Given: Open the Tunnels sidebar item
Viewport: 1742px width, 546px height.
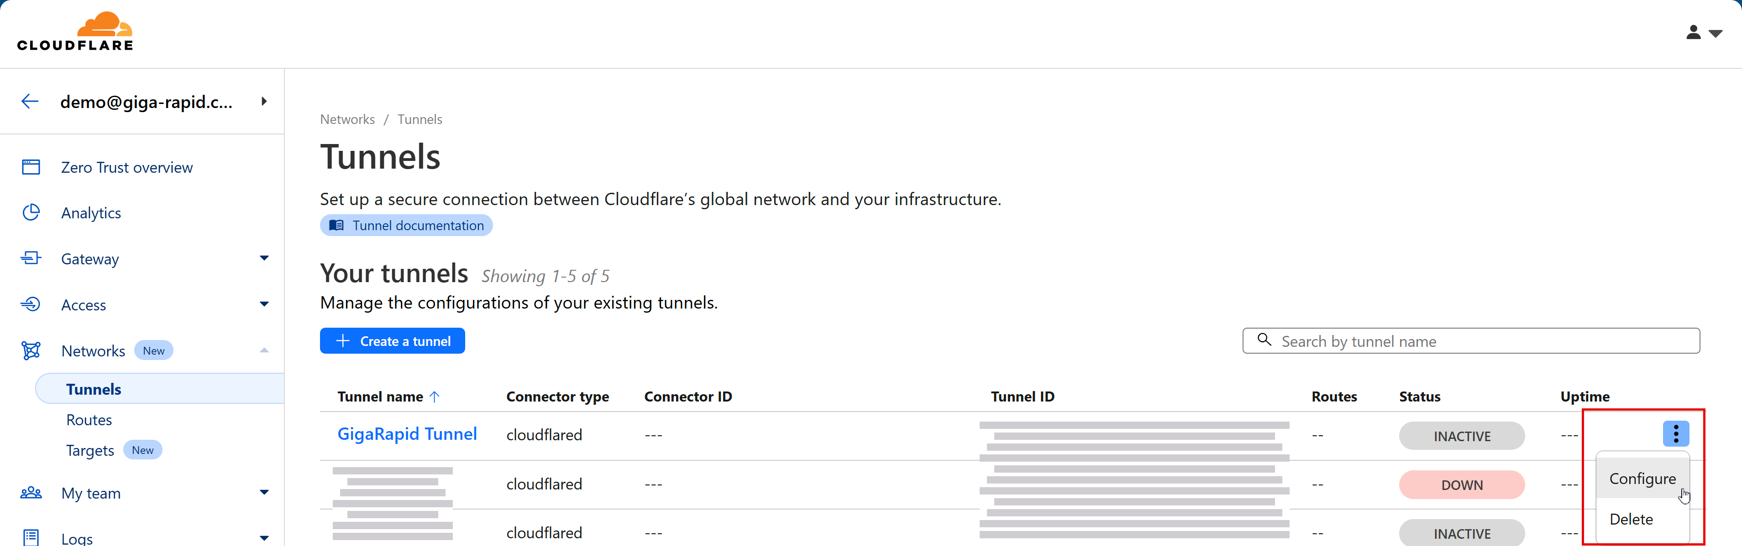Looking at the screenshot, I should coord(160,389).
